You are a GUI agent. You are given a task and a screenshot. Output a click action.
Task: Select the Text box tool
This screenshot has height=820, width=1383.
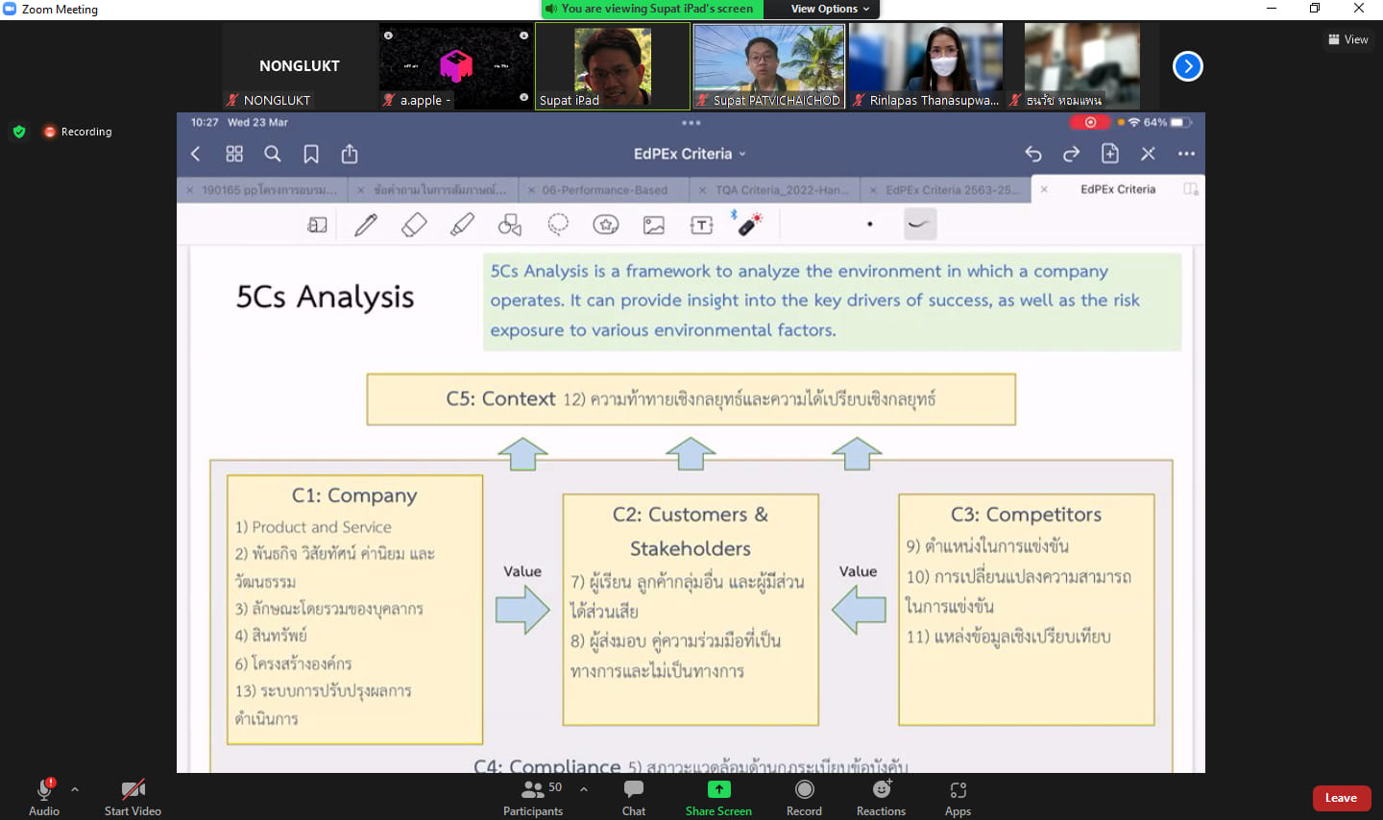point(702,225)
